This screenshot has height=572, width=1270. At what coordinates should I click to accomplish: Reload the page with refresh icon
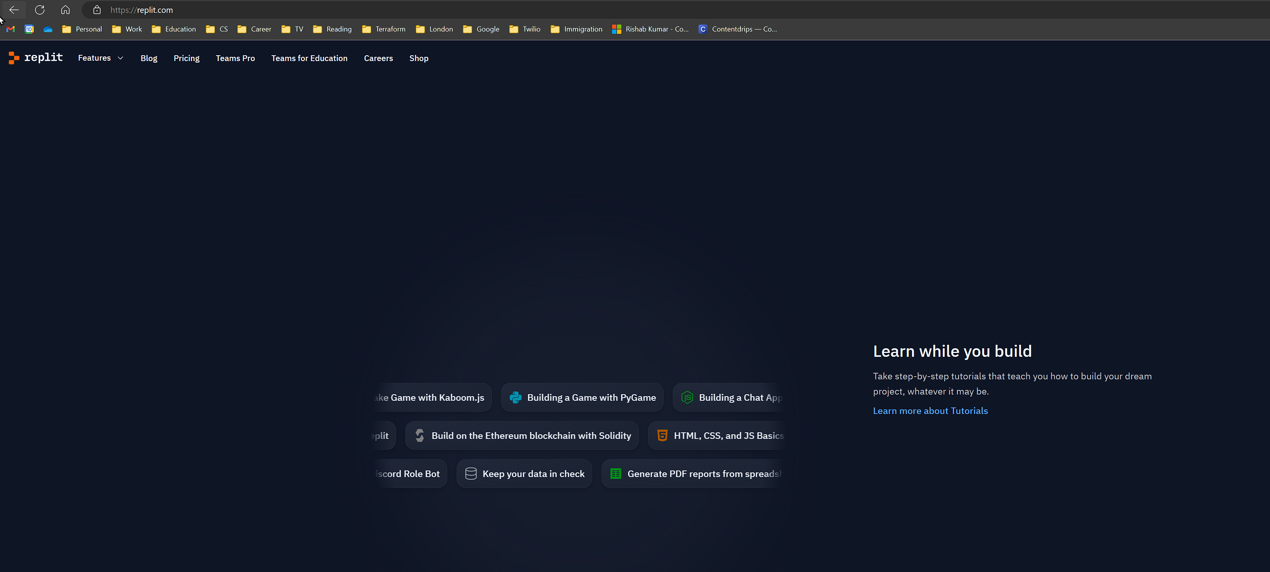[x=40, y=10]
